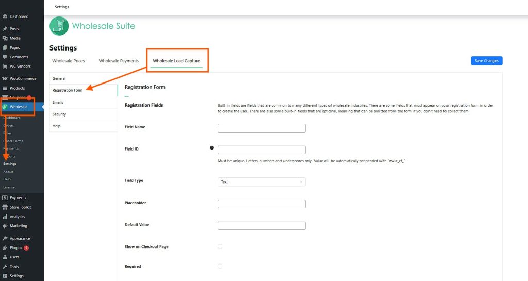
Task: Open Posts via the pin icon
Action: 5,29
